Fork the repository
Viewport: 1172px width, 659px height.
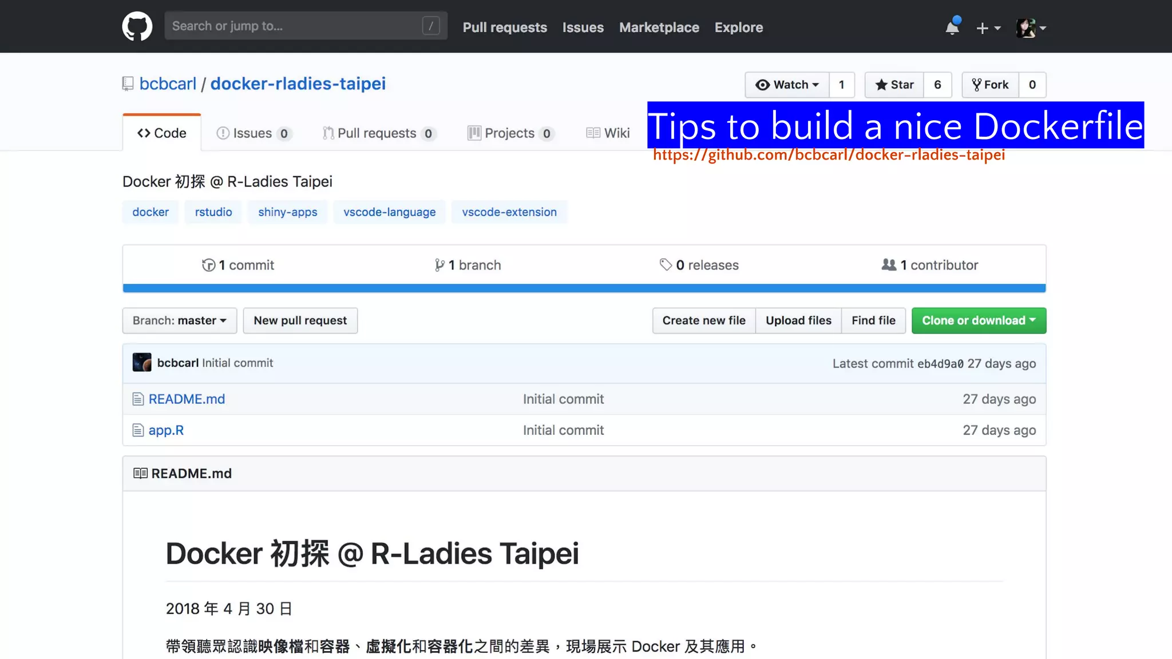[x=990, y=85]
